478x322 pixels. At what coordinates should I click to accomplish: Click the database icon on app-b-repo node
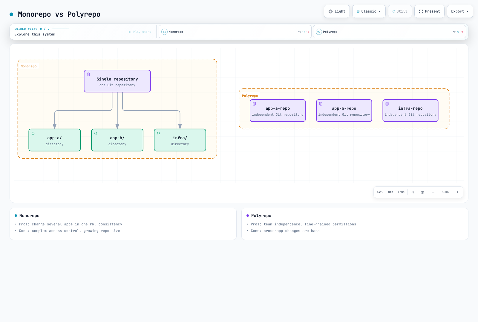[321, 104]
